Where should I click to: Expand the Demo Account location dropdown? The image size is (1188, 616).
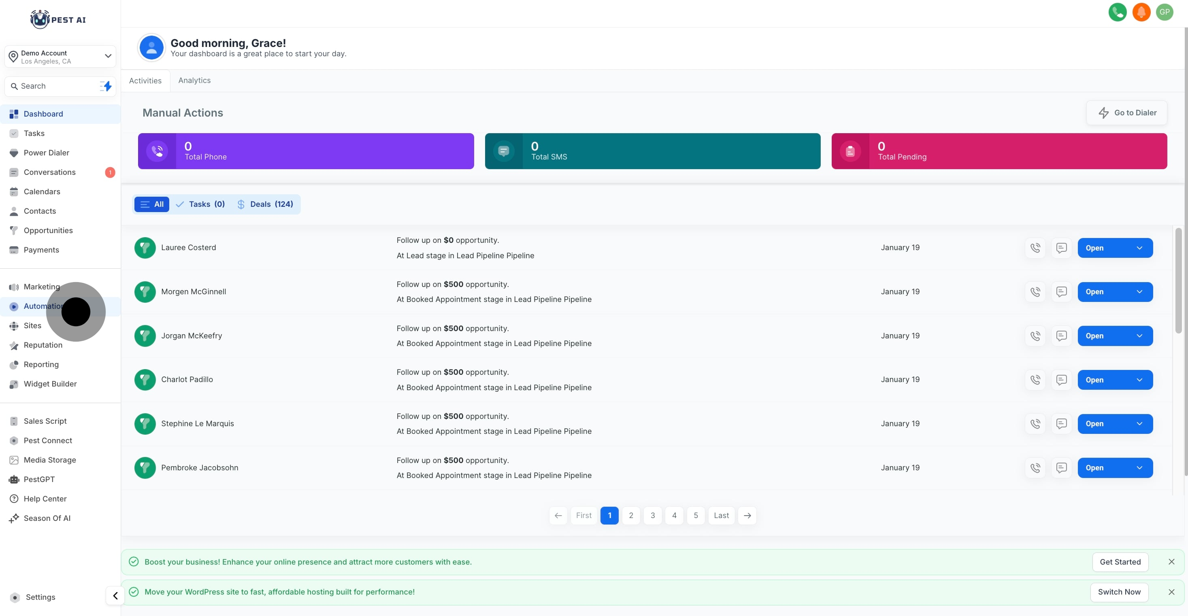pyautogui.click(x=107, y=56)
